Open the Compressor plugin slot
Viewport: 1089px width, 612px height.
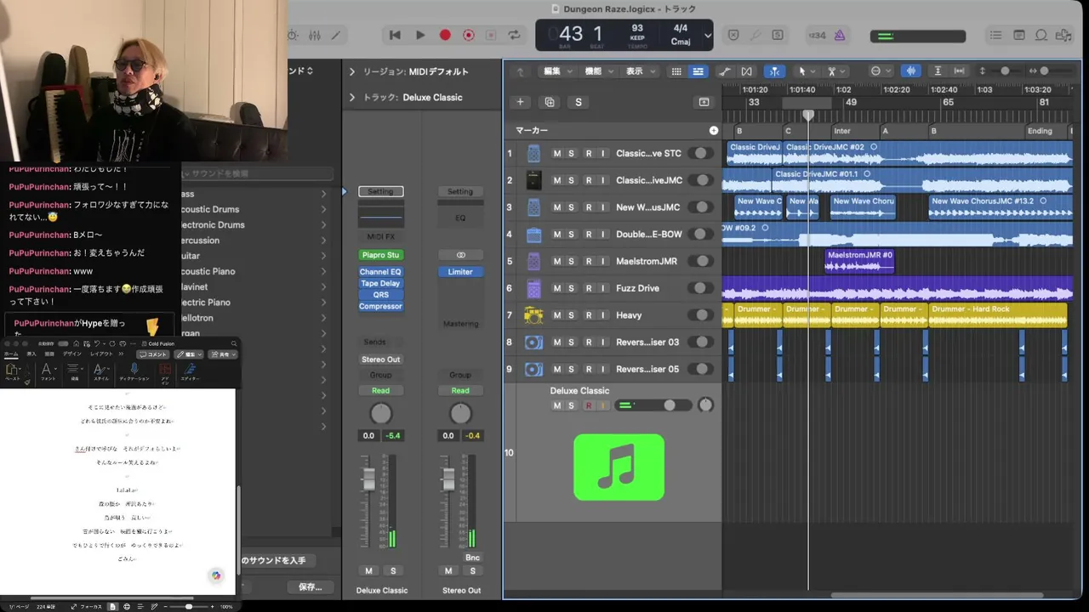(380, 306)
